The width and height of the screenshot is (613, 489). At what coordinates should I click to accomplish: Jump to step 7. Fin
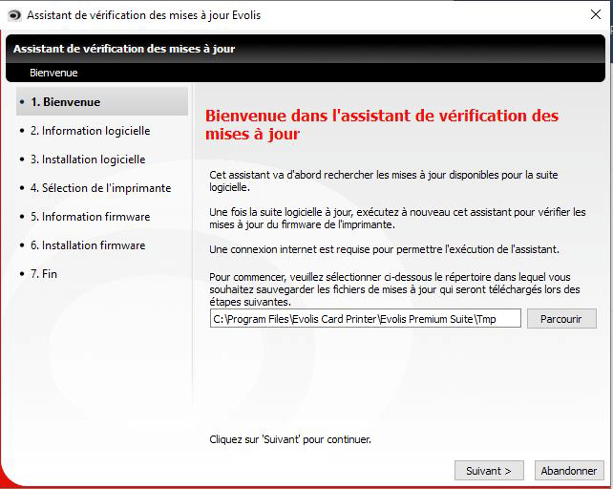pyautogui.click(x=44, y=274)
